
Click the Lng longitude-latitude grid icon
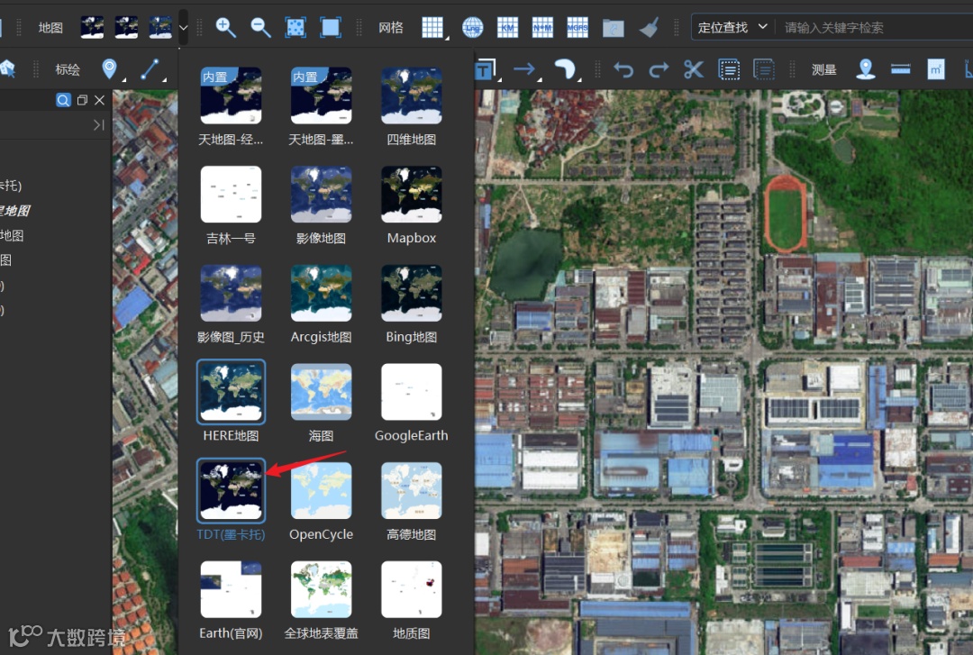(x=473, y=27)
